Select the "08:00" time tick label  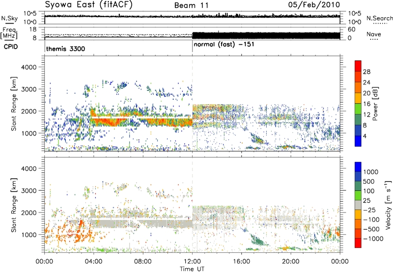point(142,262)
